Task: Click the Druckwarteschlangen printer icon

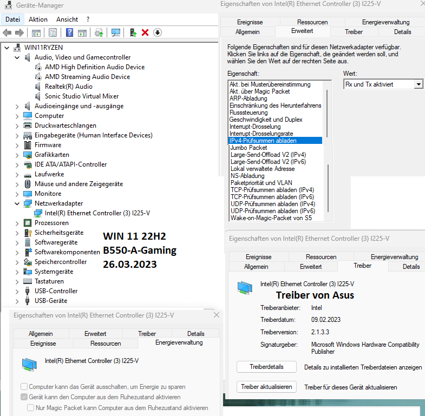Action: (28, 126)
